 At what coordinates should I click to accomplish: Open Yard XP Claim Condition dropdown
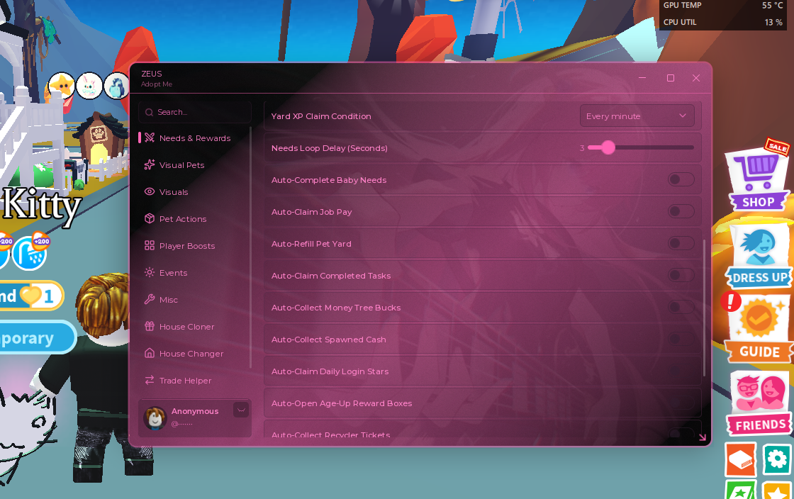637,116
